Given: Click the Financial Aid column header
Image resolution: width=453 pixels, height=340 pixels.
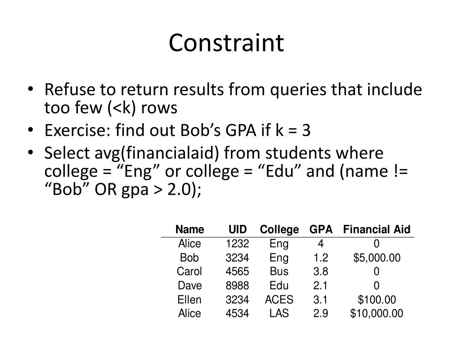Looking at the screenshot, I should [376, 229].
